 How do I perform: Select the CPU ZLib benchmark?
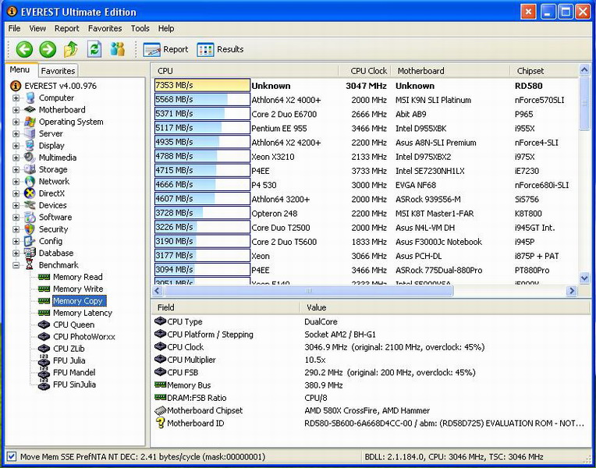tap(69, 349)
